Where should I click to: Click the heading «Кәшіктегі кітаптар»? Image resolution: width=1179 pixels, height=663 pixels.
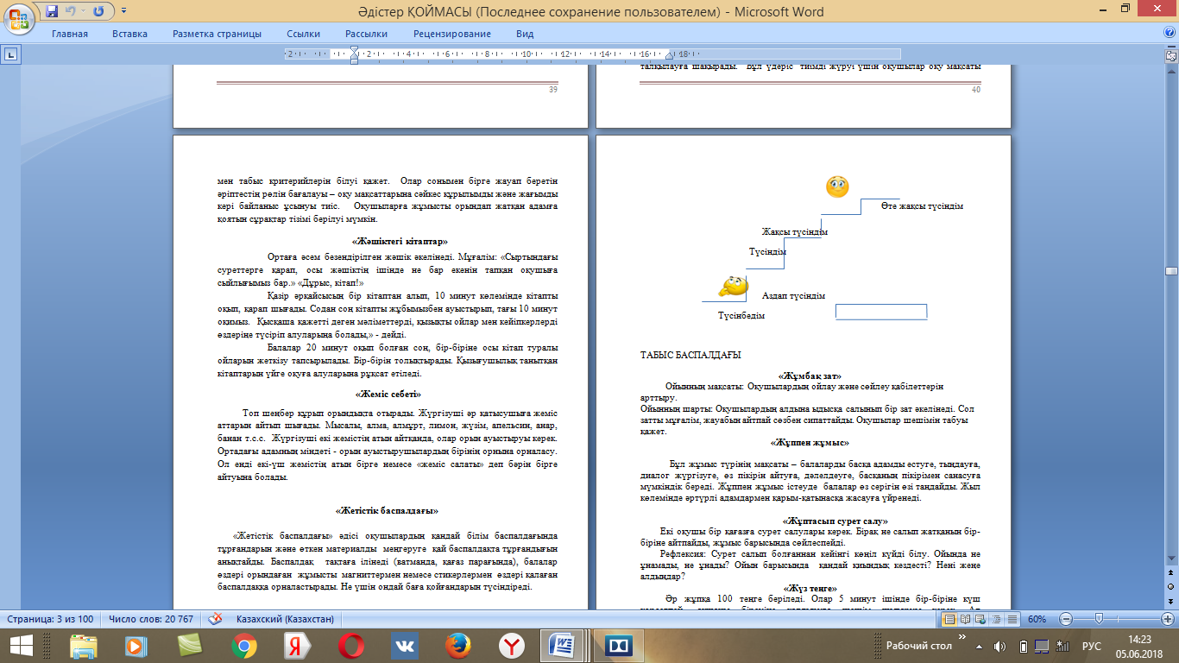(400, 241)
